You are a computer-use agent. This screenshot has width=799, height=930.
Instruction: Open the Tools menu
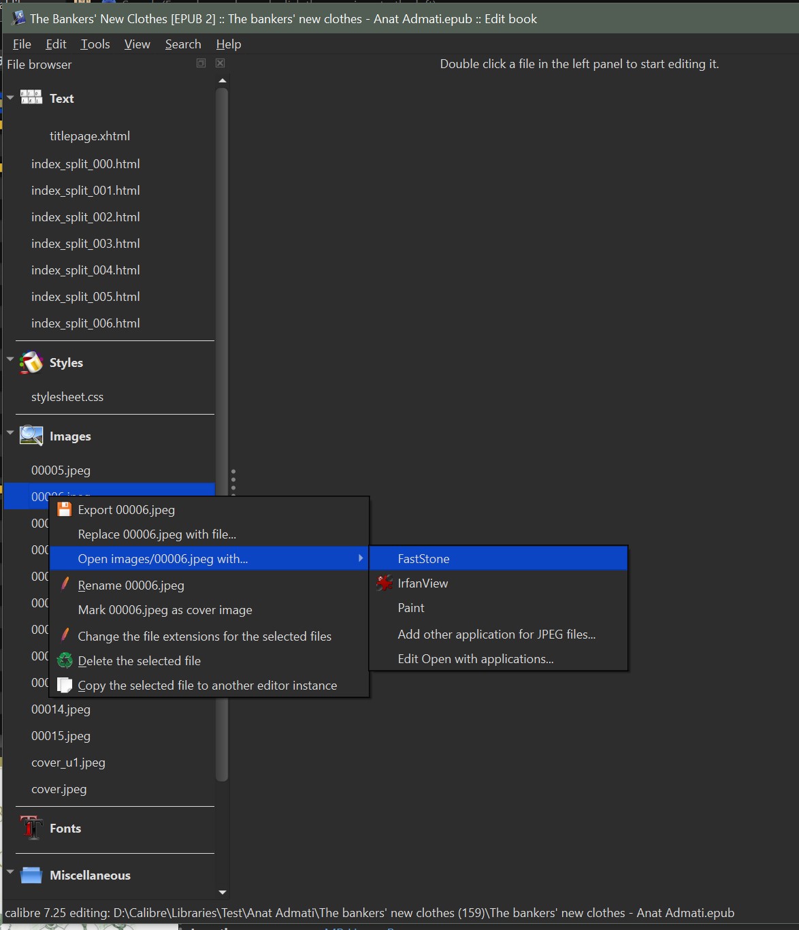(x=95, y=44)
